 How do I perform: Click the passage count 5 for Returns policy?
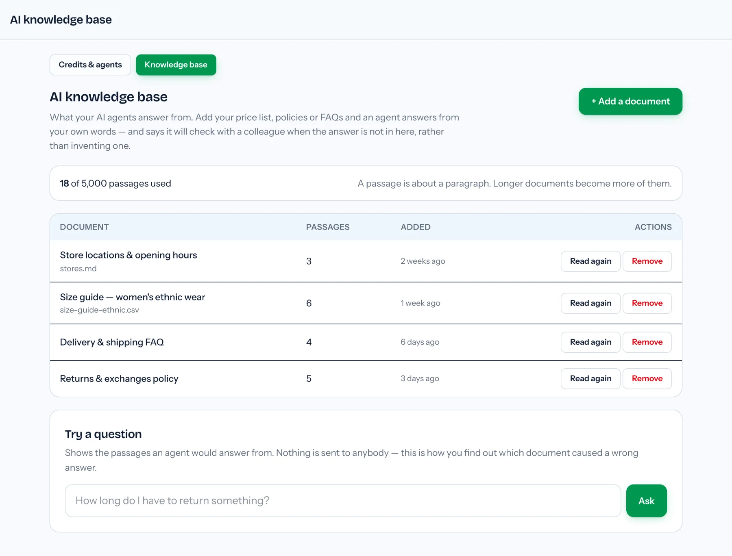[x=309, y=379]
